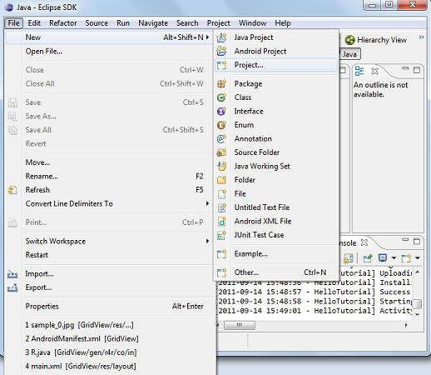
Task: Close the Outline view tab
Action: [x=374, y=71]
